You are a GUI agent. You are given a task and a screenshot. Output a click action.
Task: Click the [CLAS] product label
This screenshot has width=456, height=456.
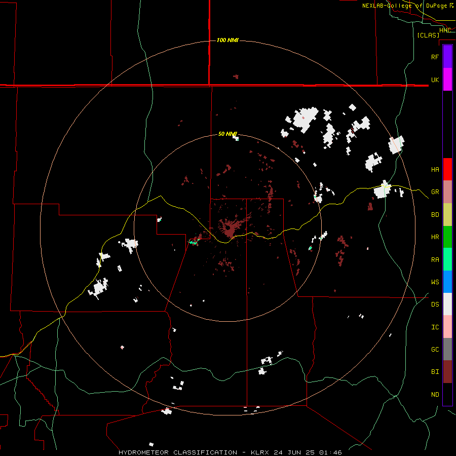click(x=428, y=35)
